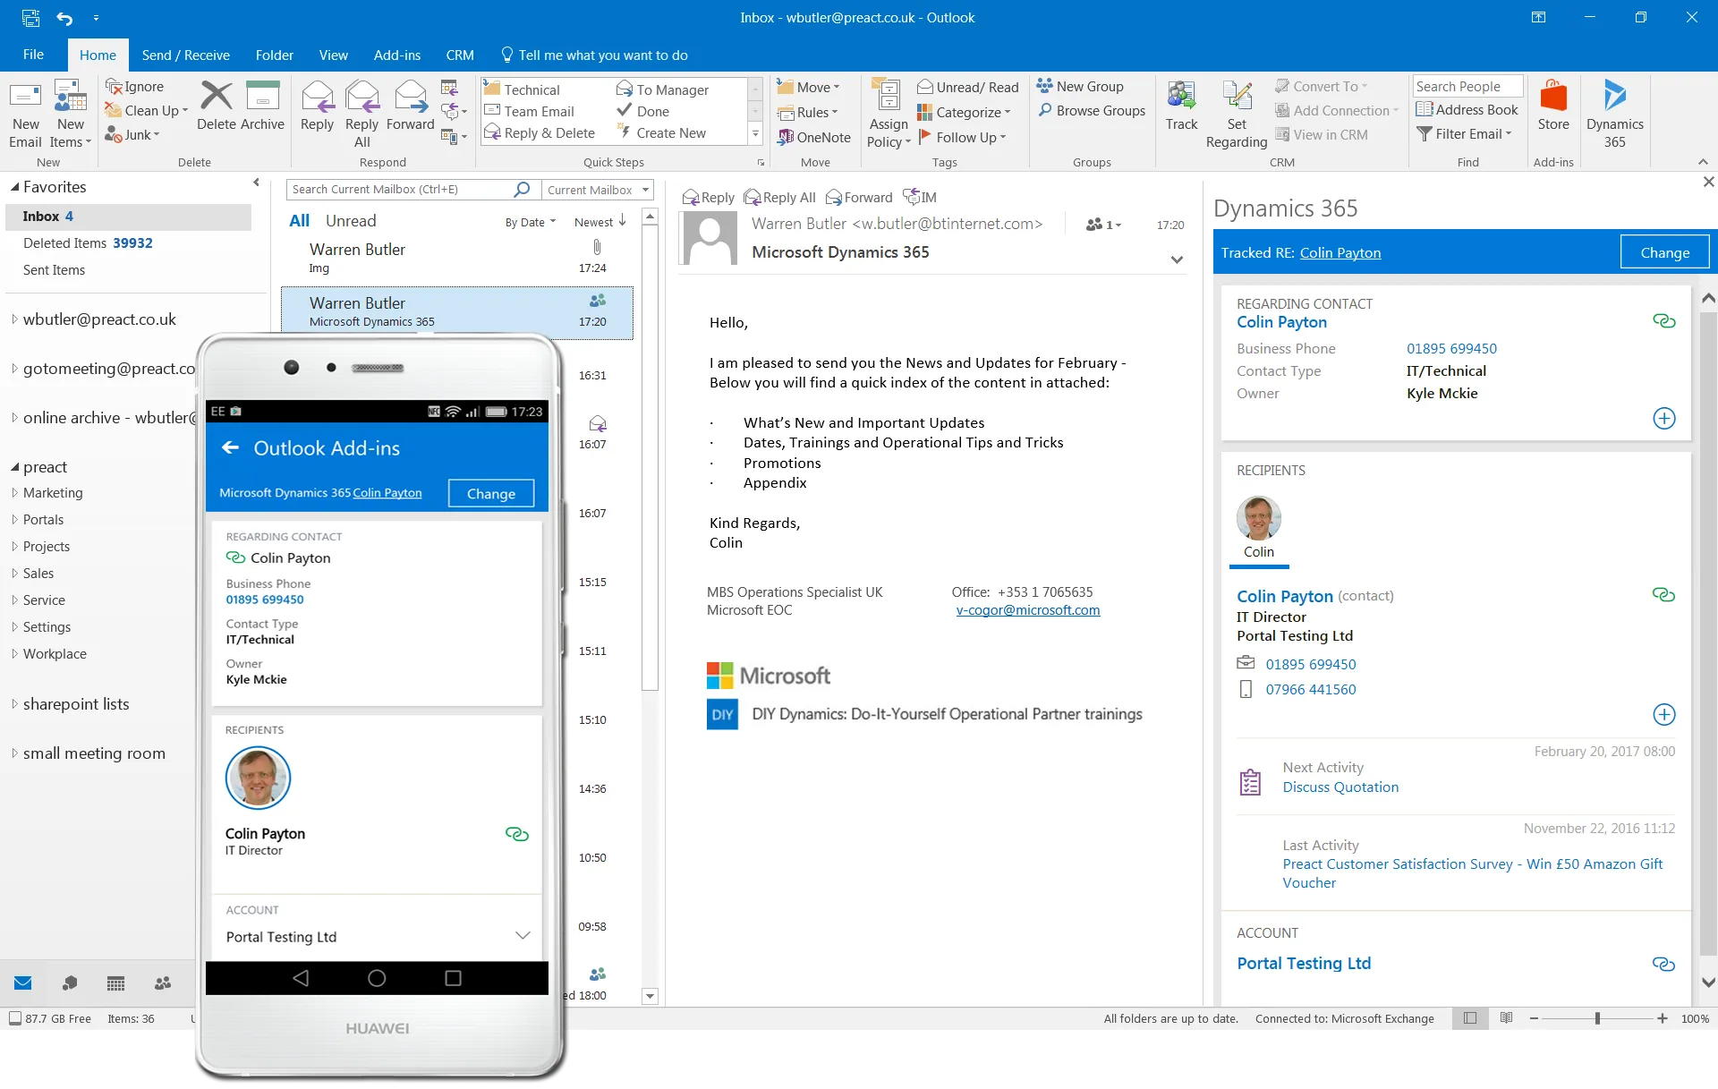Switch to Mail view in navigation bar
1718x1089 pixels.
[23, 983]
